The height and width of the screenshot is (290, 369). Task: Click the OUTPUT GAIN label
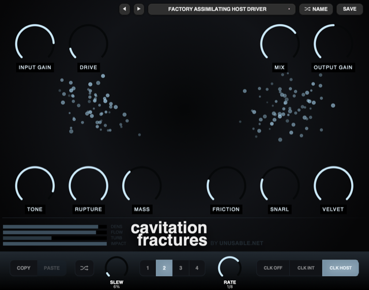click(333, 67)
